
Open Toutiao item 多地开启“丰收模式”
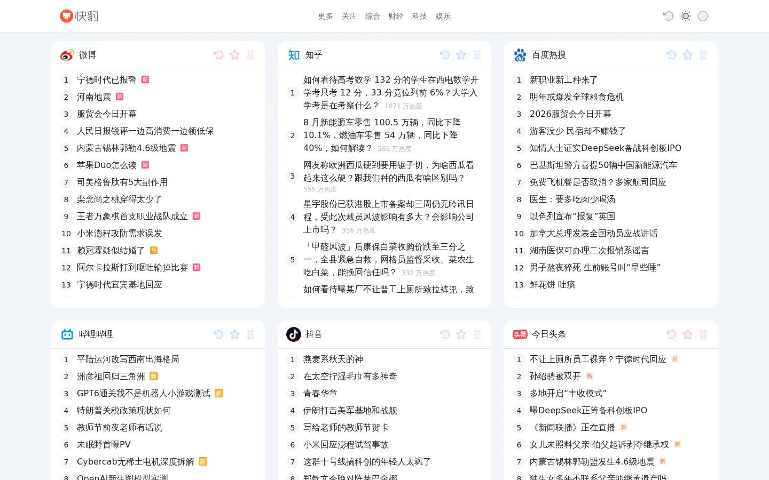tap(568, 394)
